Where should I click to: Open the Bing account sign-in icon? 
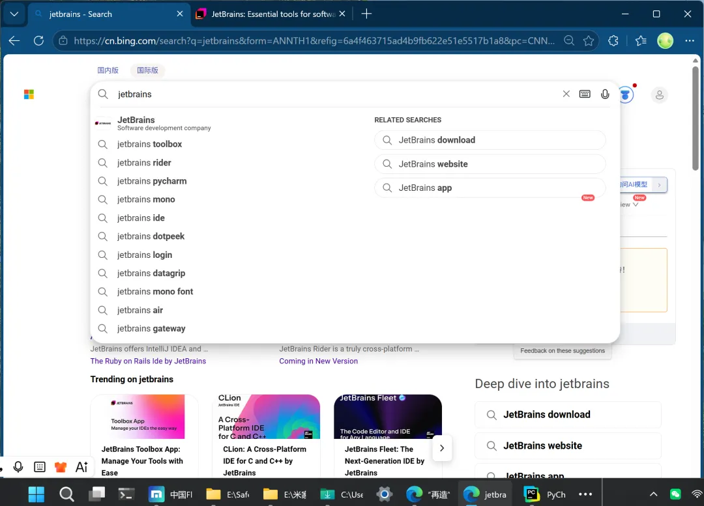click(659, 94)
